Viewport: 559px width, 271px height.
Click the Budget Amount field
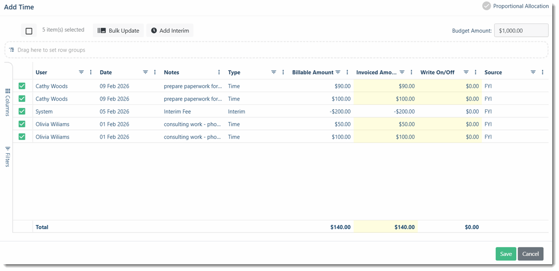point(521,30)
